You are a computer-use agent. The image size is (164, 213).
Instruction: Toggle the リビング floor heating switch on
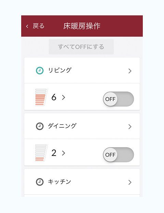tap(118, 99)
